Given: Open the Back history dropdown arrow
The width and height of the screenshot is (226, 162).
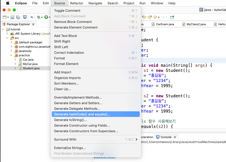Looking at the screenshot, I should [159, 17].
